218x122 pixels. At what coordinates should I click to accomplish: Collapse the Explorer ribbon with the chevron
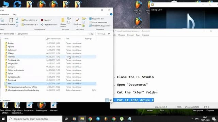108,14
